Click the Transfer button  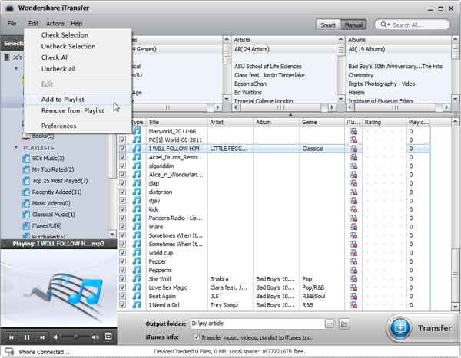(422, 328)
